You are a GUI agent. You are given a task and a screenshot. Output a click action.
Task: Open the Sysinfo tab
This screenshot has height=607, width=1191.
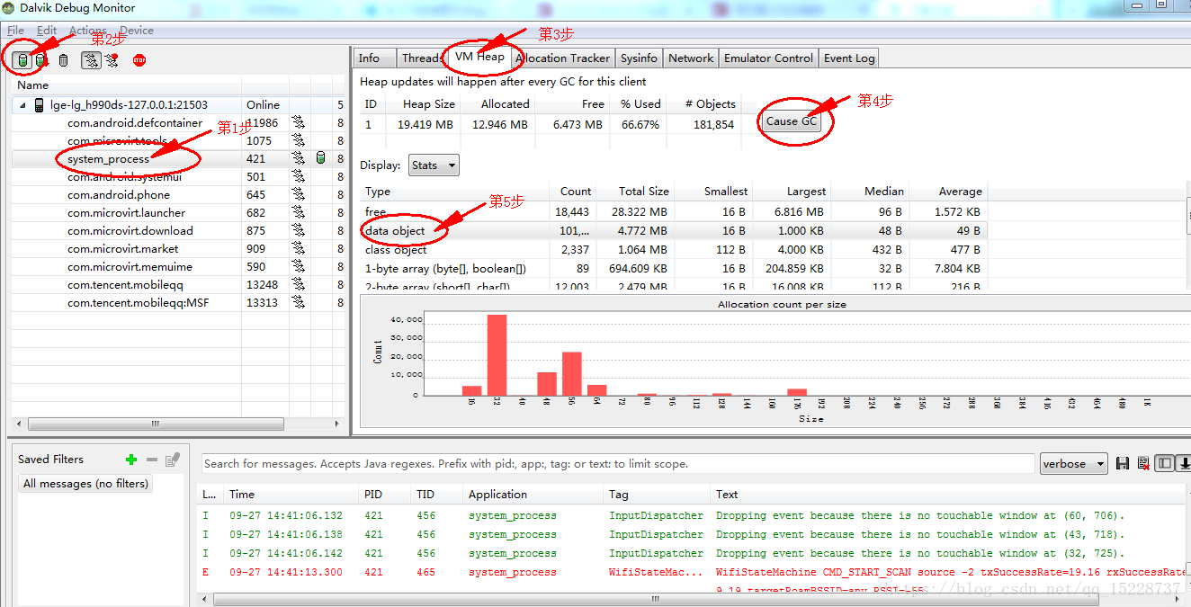(x=639, y=58)
